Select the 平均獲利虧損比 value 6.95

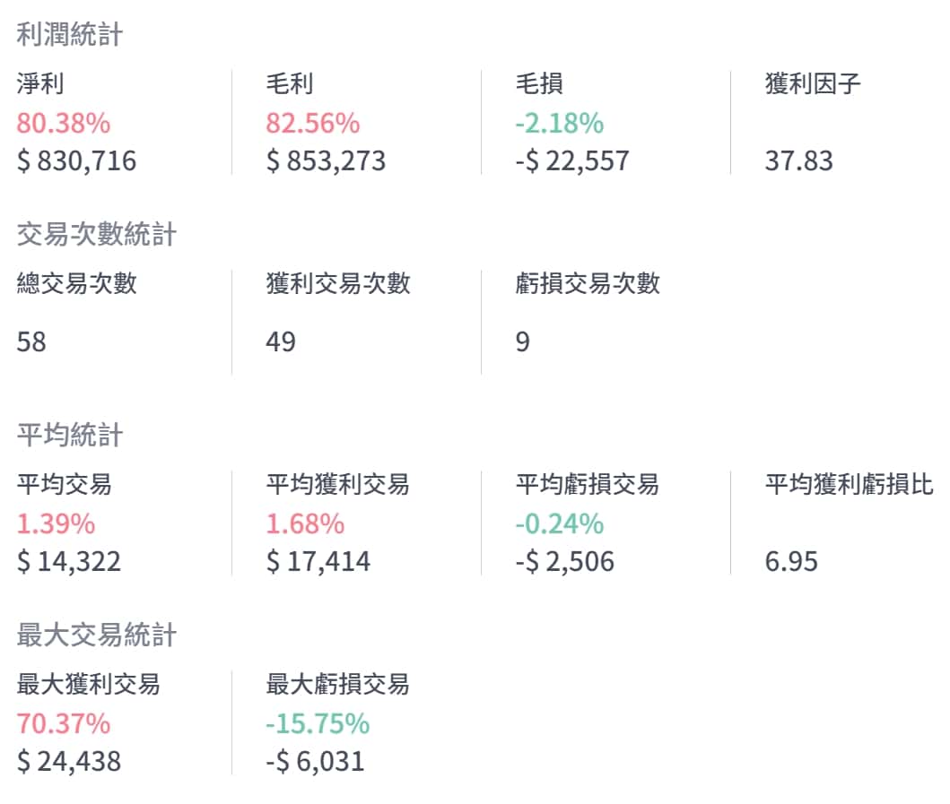[x=791, y=562]
